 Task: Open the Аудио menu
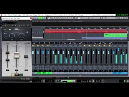click(20, 15)
